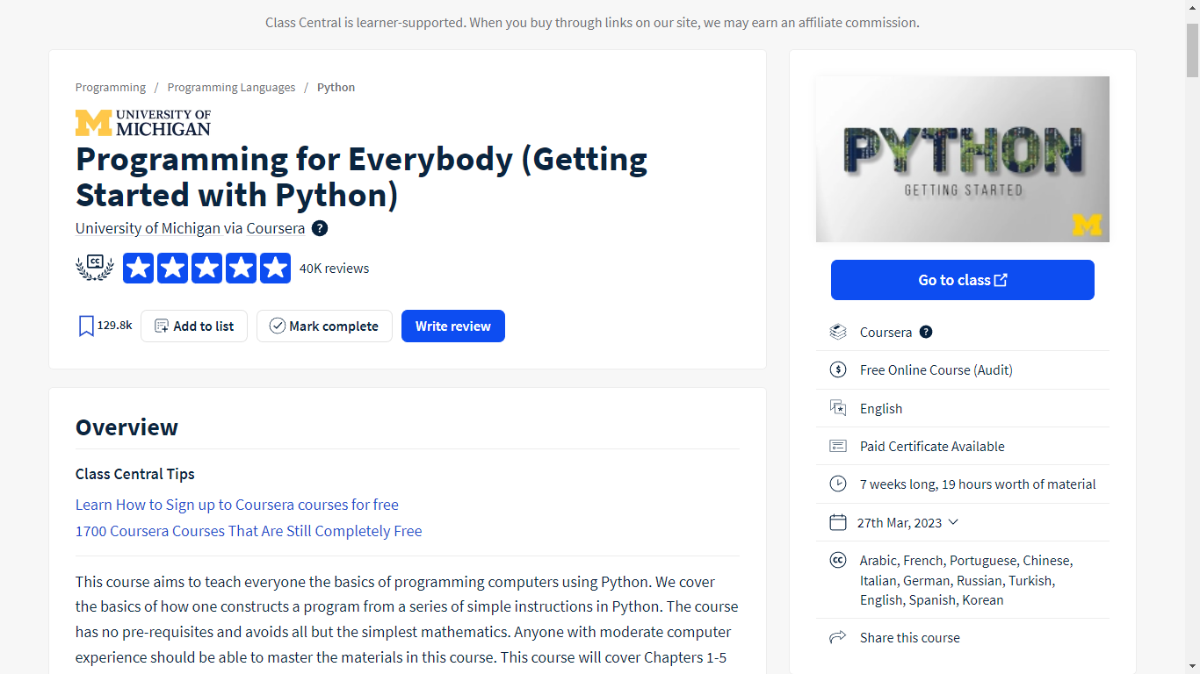Viewport: 1200px width, 674px height.
Task: Click the help icon next to Coursera provider
Action: click(926, 332)
